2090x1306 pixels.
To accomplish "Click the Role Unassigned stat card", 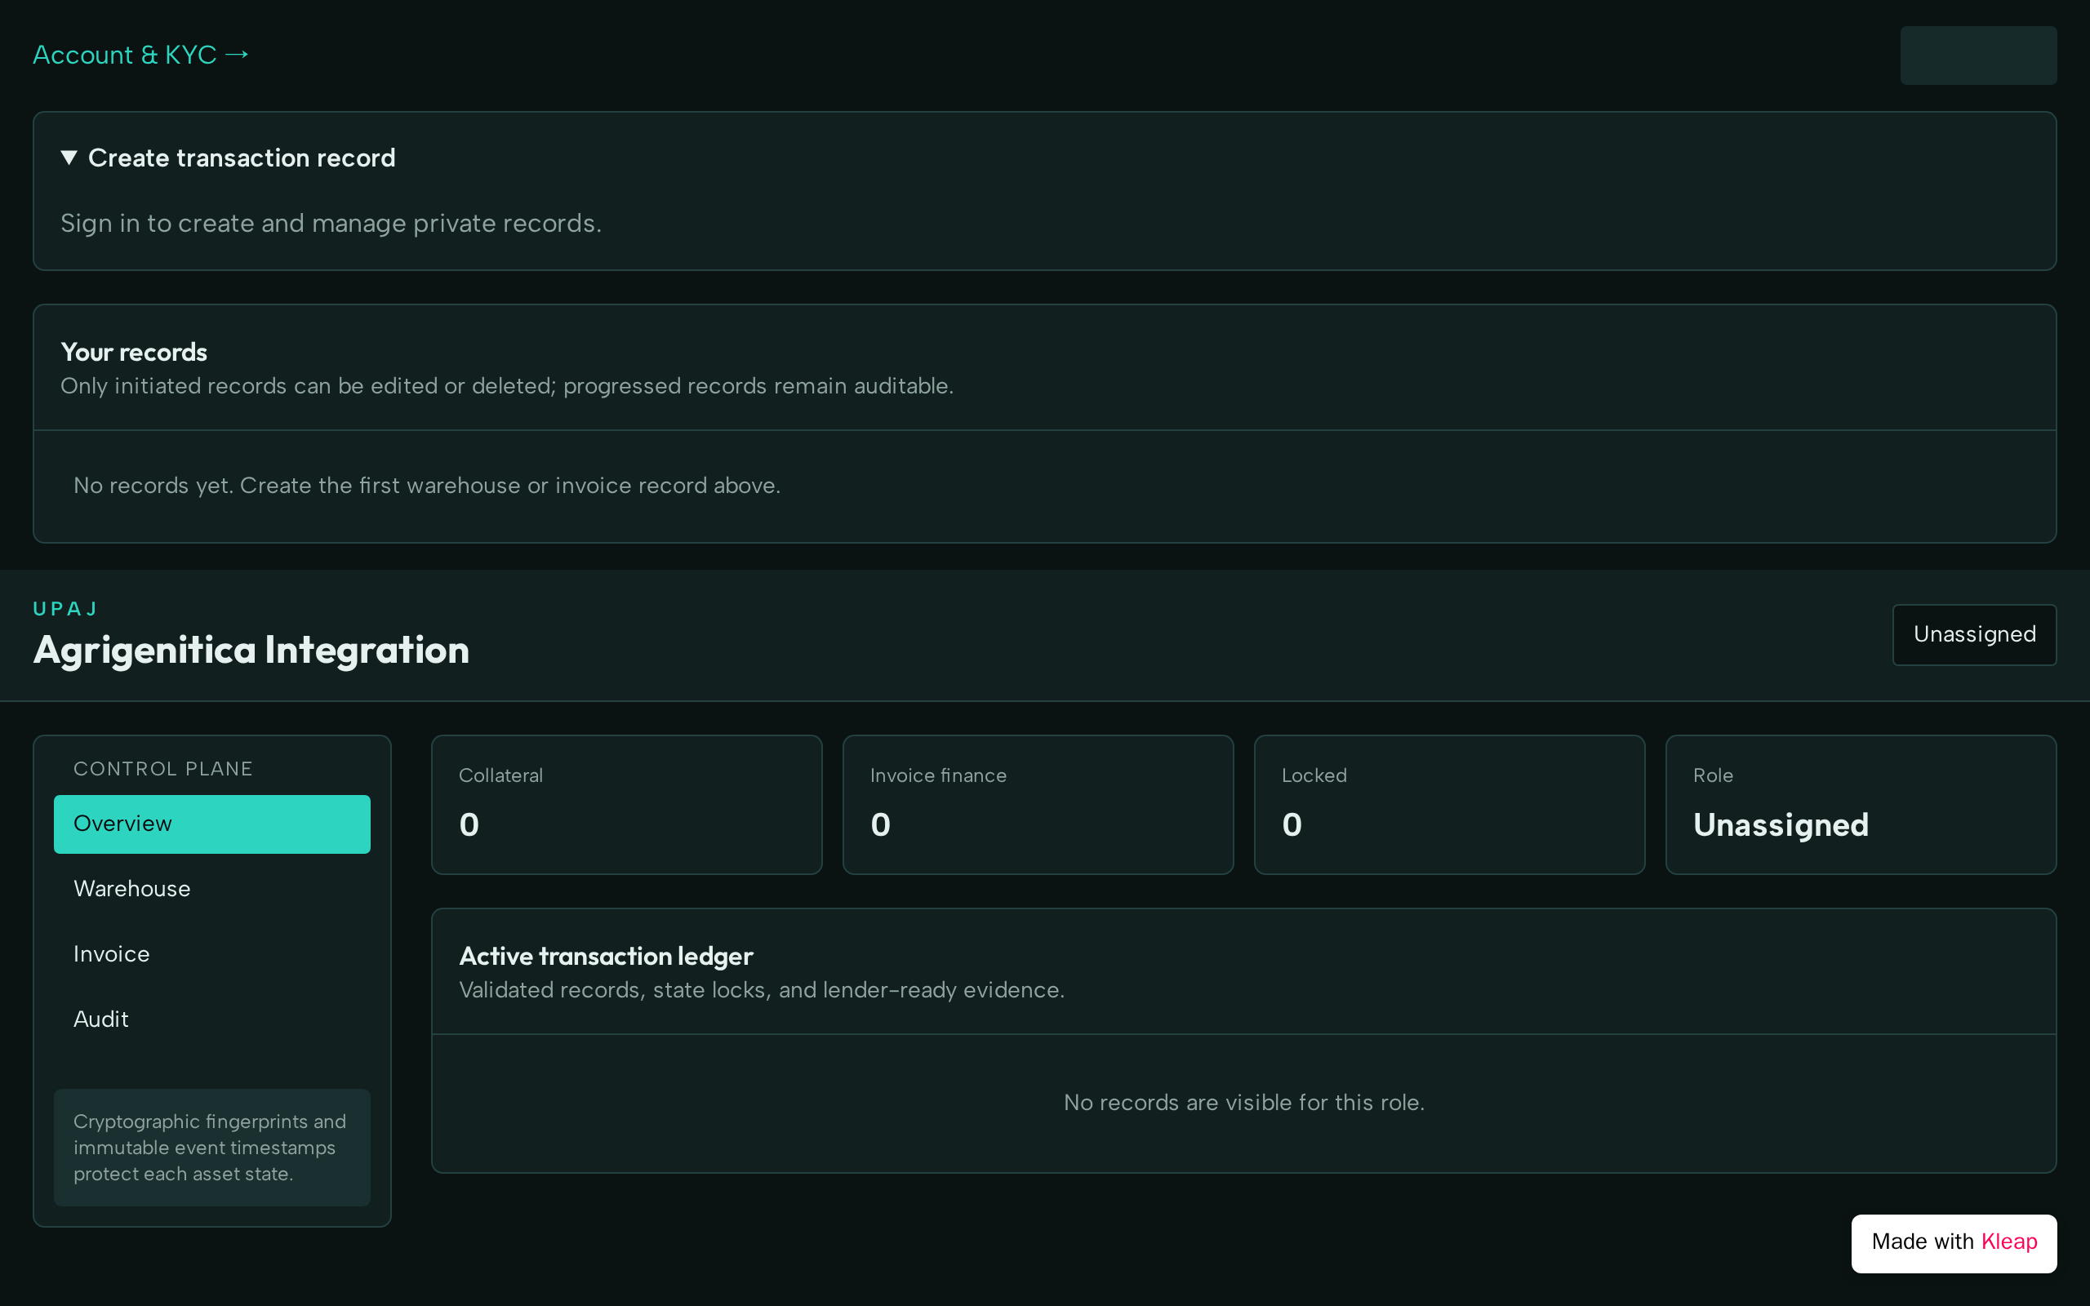I will click(1861, 805).
